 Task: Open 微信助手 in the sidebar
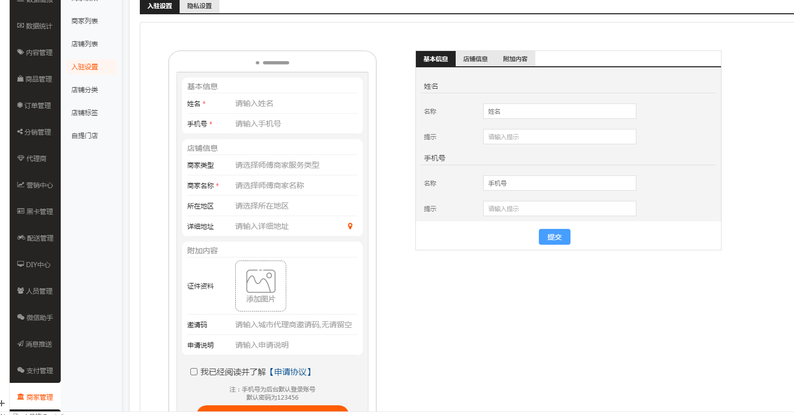(x=35, y=318)
